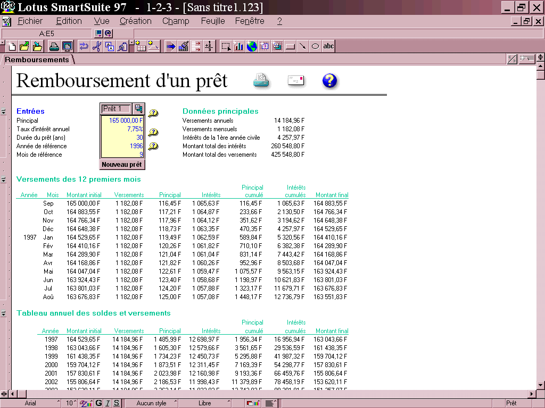
Task: Open print preview via the monitor icon
Action: tap(67, 46)
